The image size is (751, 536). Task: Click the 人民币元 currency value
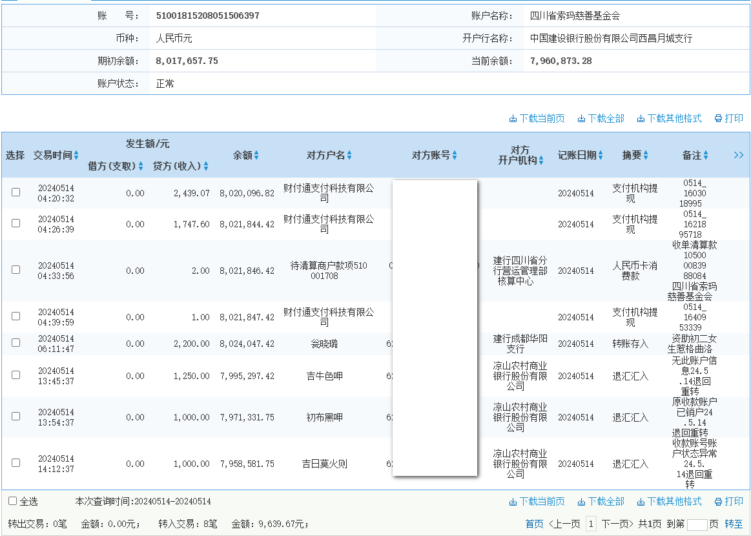(x=174, y=38)
